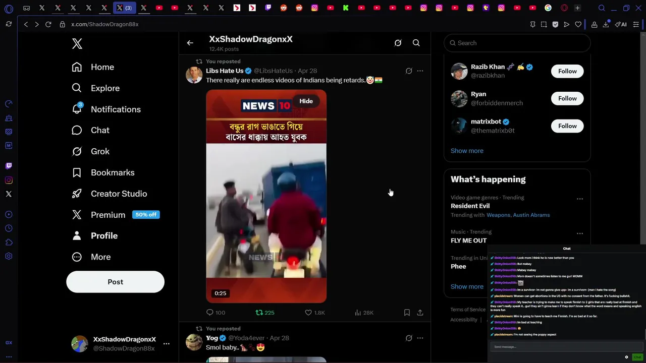Open GX Control speedometer in browser sidebar
Viewport: 646px width, 363px height.
9,104
